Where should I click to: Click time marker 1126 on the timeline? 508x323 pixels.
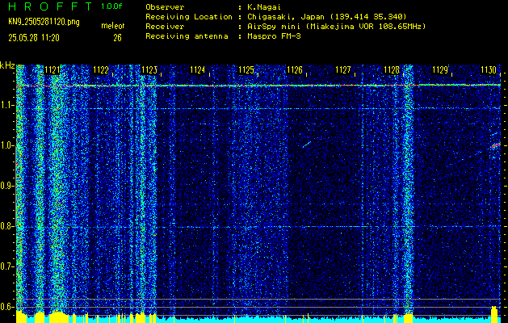[295, 70]
